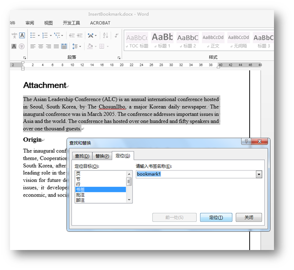The height and width of the screenshot is (270, 294).
Task: Open the 视图 ribbon tab
Action: tap(49, 23)
